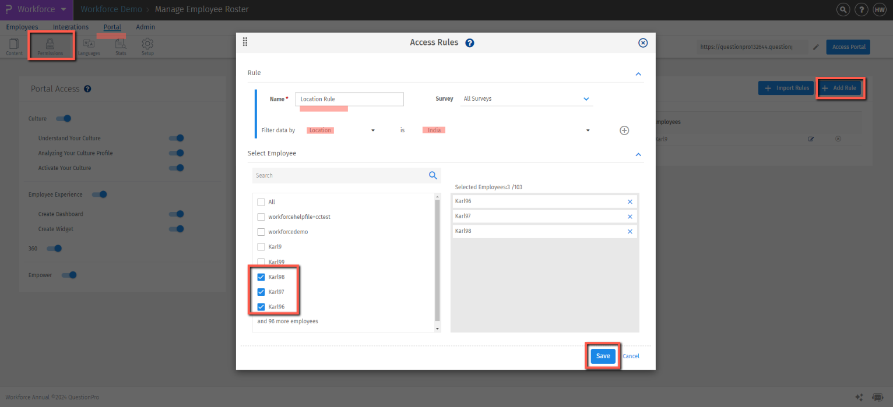
Task: Check the All employees checkbox
Action: coord(261,202)
